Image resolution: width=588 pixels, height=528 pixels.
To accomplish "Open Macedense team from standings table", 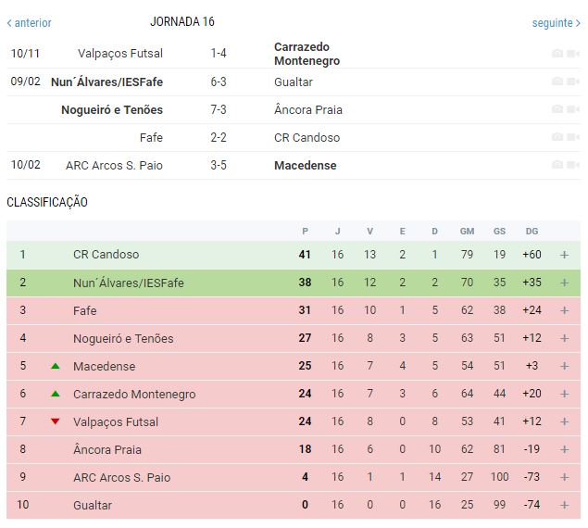I will (104, 366).
